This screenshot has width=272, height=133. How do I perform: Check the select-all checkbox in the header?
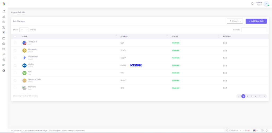[15, 36]
